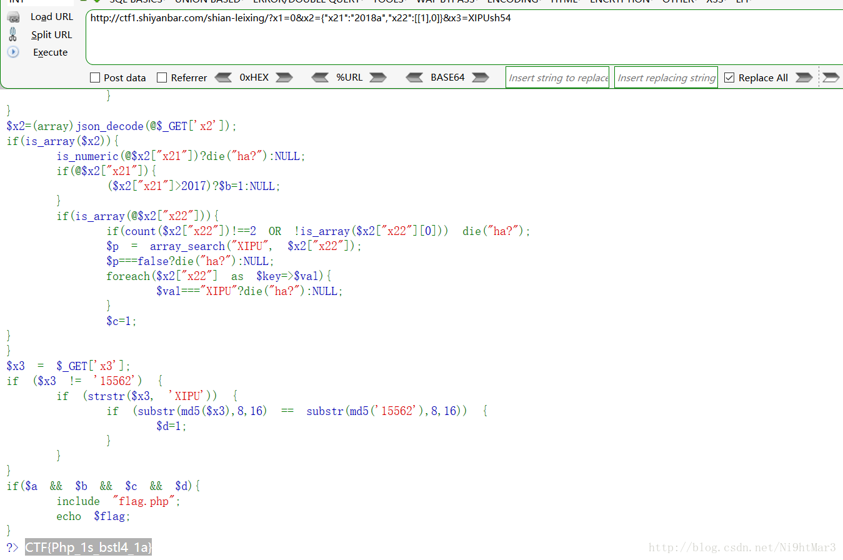Click the is_numeric(@$x2["x21"]) line
This screenshot has height=560, width=843.
click(x=181, y=156)
